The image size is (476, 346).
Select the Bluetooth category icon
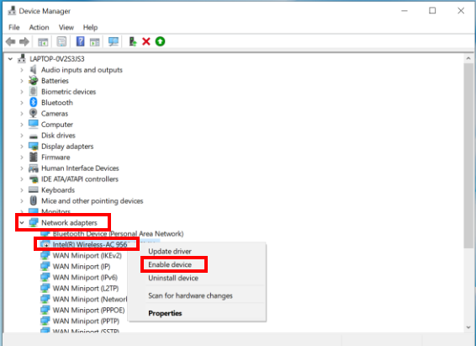point(34,103)
